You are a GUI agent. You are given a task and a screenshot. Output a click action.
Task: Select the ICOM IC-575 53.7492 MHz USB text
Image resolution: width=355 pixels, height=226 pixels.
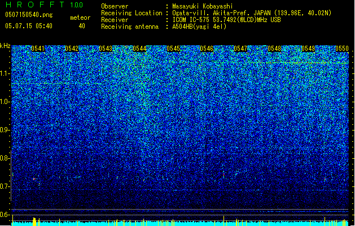click(x=227, y=20)
